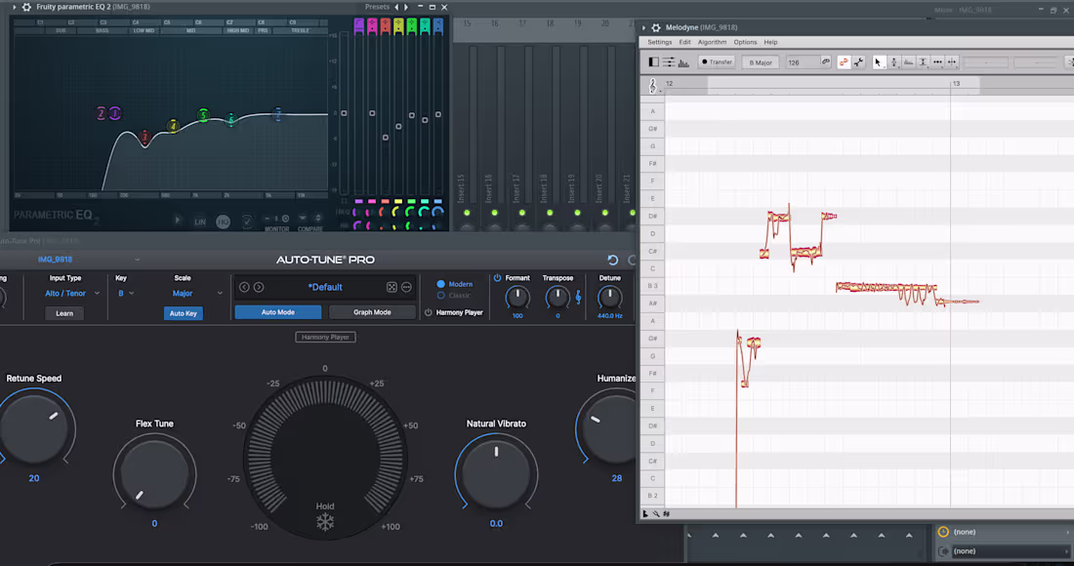
Task: Click the Learn button
Action: [x=64, y=313]
